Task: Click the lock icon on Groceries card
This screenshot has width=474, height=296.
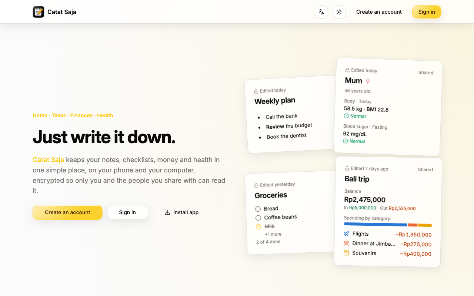Action: pos(256,185)
